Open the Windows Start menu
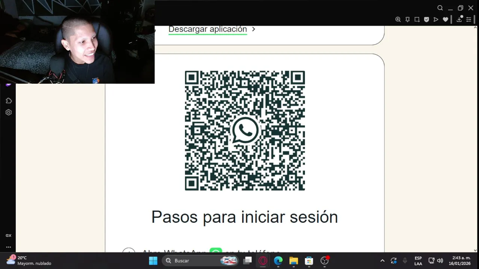479x269 pixels. click(153, 261)
